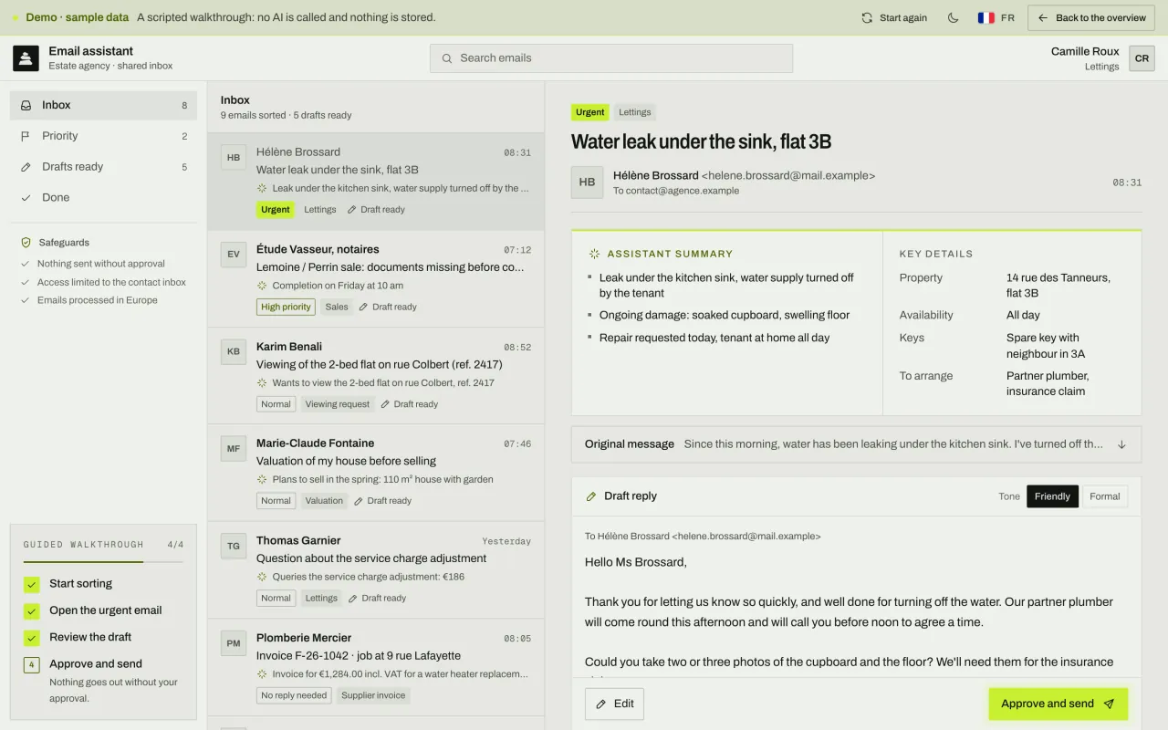Tick the Start sorting walkthrough checkbox
Screen dimensions: 1168x730
pyautogui.click(x=32, y=584)
